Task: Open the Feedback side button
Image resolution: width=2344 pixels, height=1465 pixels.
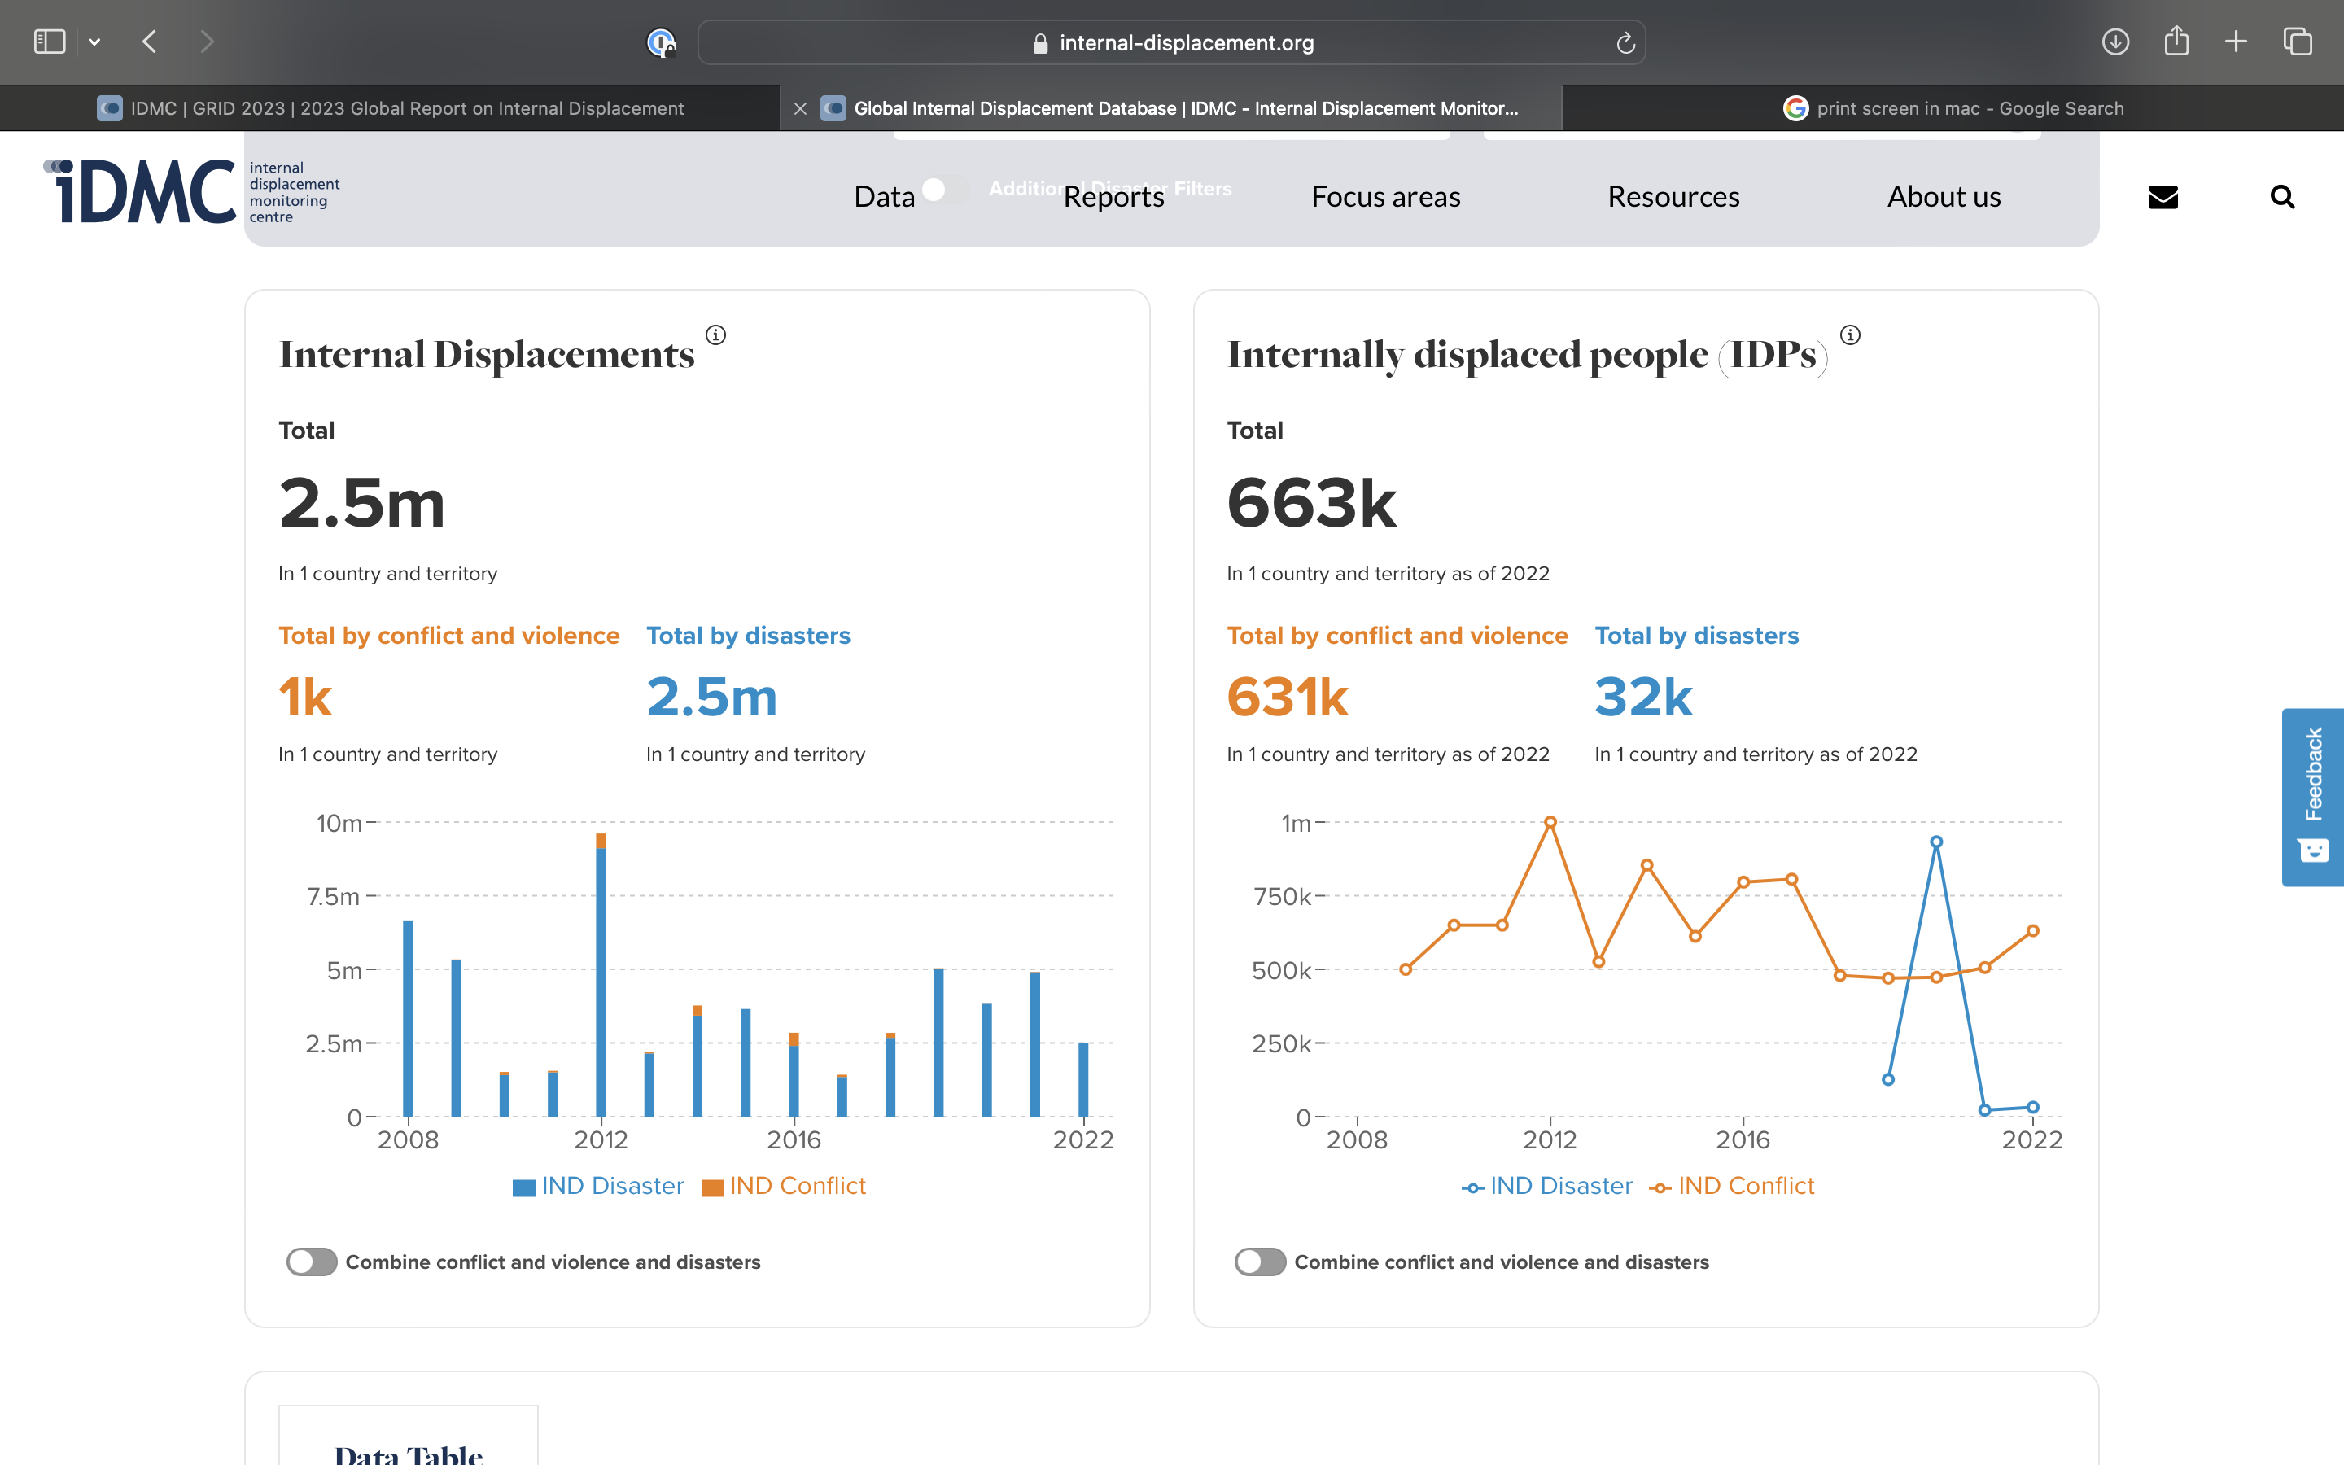Action: [2313, 797]
